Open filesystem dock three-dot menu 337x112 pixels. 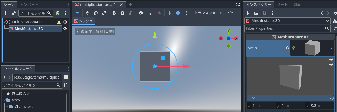(68, 69)
